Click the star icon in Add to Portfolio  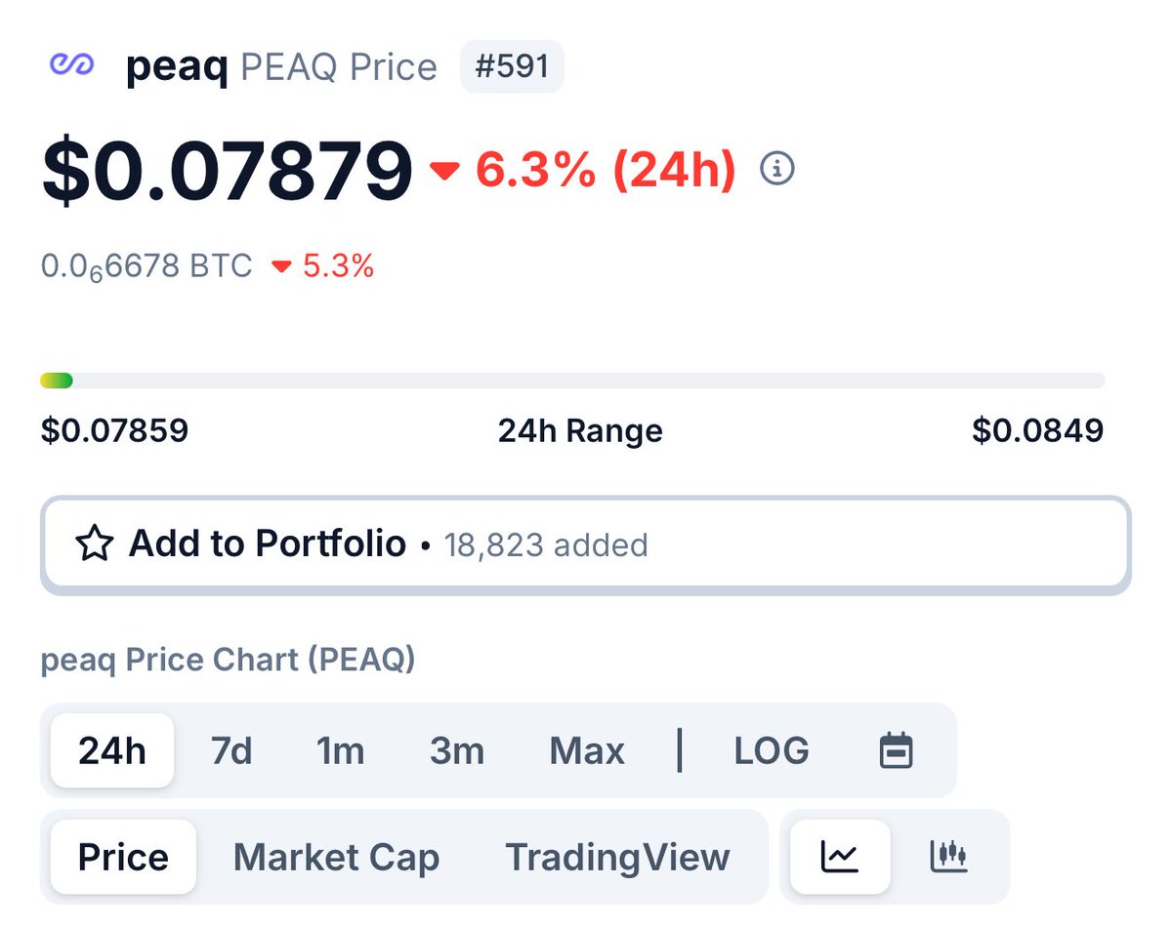click(x=94, y=544)
